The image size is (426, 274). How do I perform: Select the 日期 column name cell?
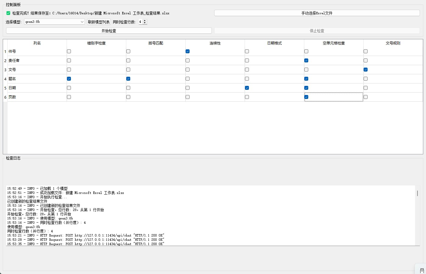pyautogui.click(x=37, y=88)
